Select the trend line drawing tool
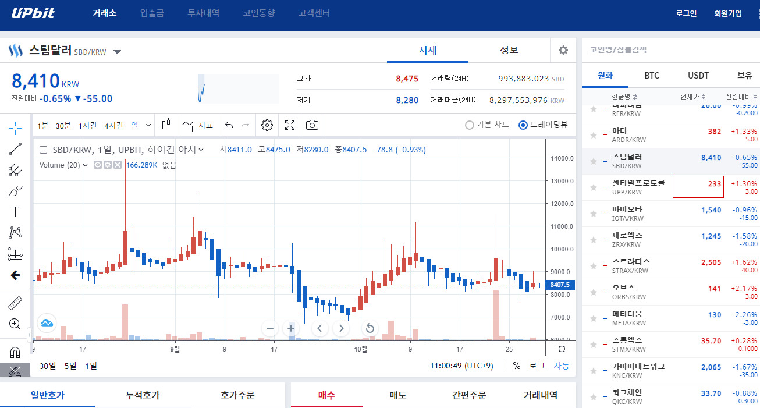 click(16, 149)
